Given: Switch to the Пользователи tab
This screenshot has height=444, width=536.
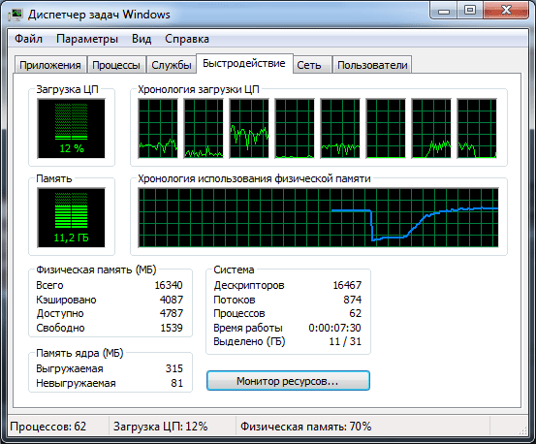Looking at the screenshot, I should (x=372, y=65).
